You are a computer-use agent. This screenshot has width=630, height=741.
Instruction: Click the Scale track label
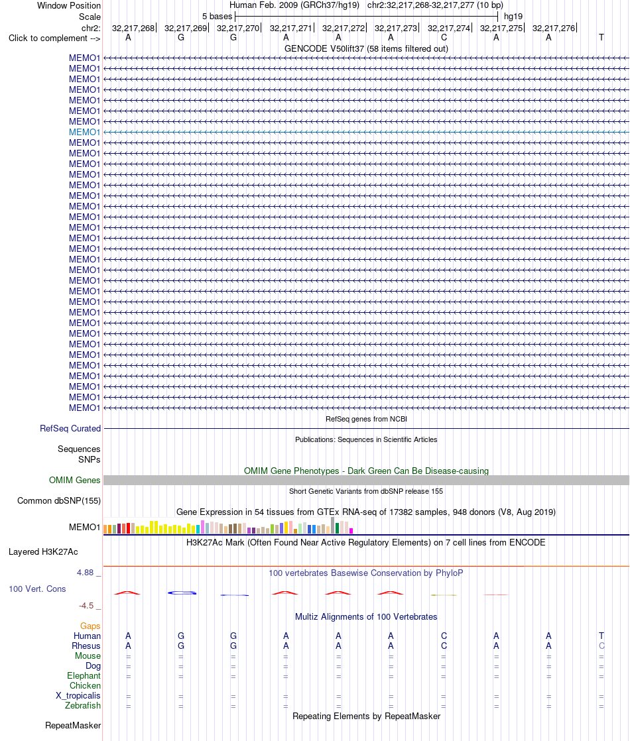coord(90,17)
